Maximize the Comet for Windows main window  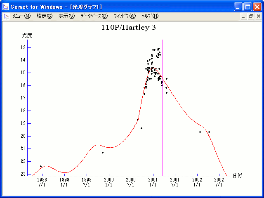(248, 7)
